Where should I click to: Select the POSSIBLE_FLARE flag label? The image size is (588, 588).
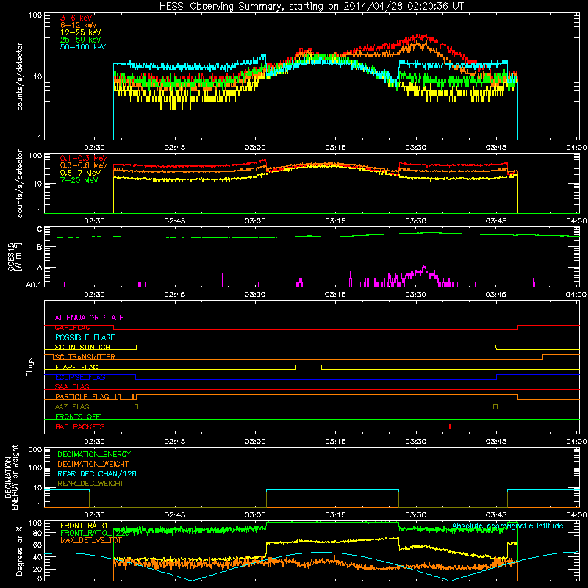click(85, 337)
